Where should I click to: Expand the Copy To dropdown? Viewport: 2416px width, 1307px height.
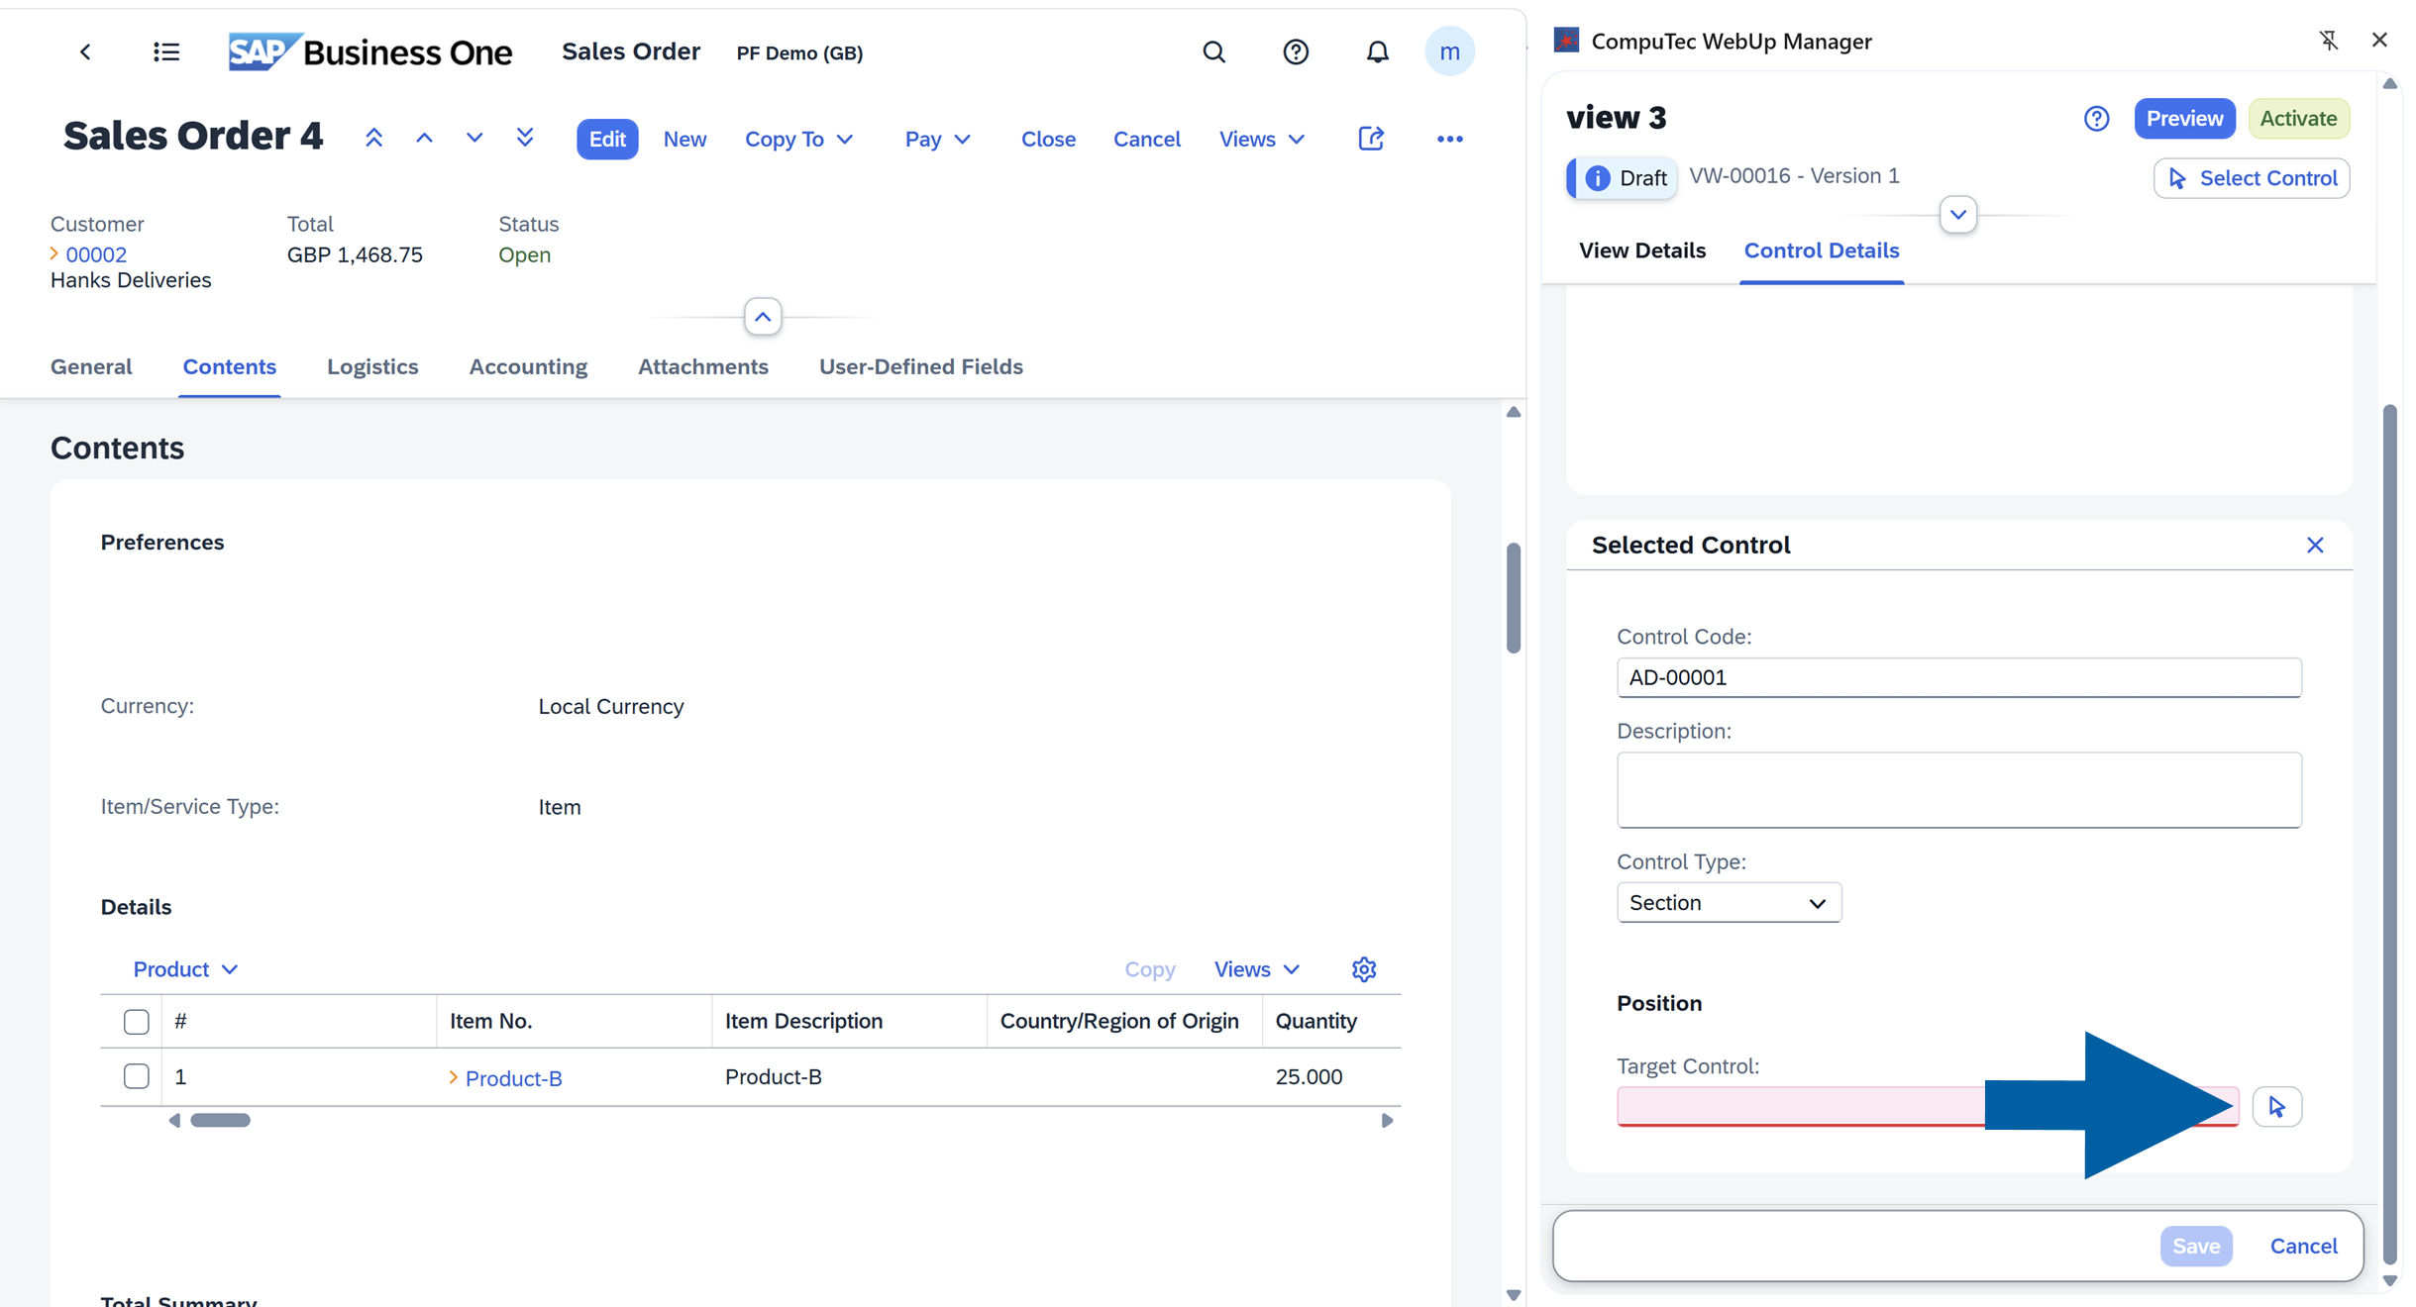click(x=798, y=139)
